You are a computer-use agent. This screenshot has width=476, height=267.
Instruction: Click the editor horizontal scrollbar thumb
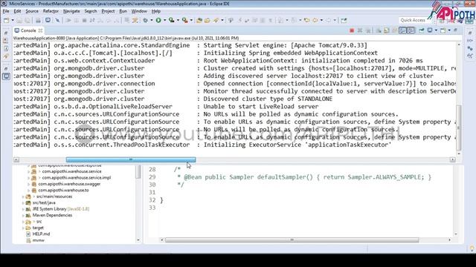(292, 240)
